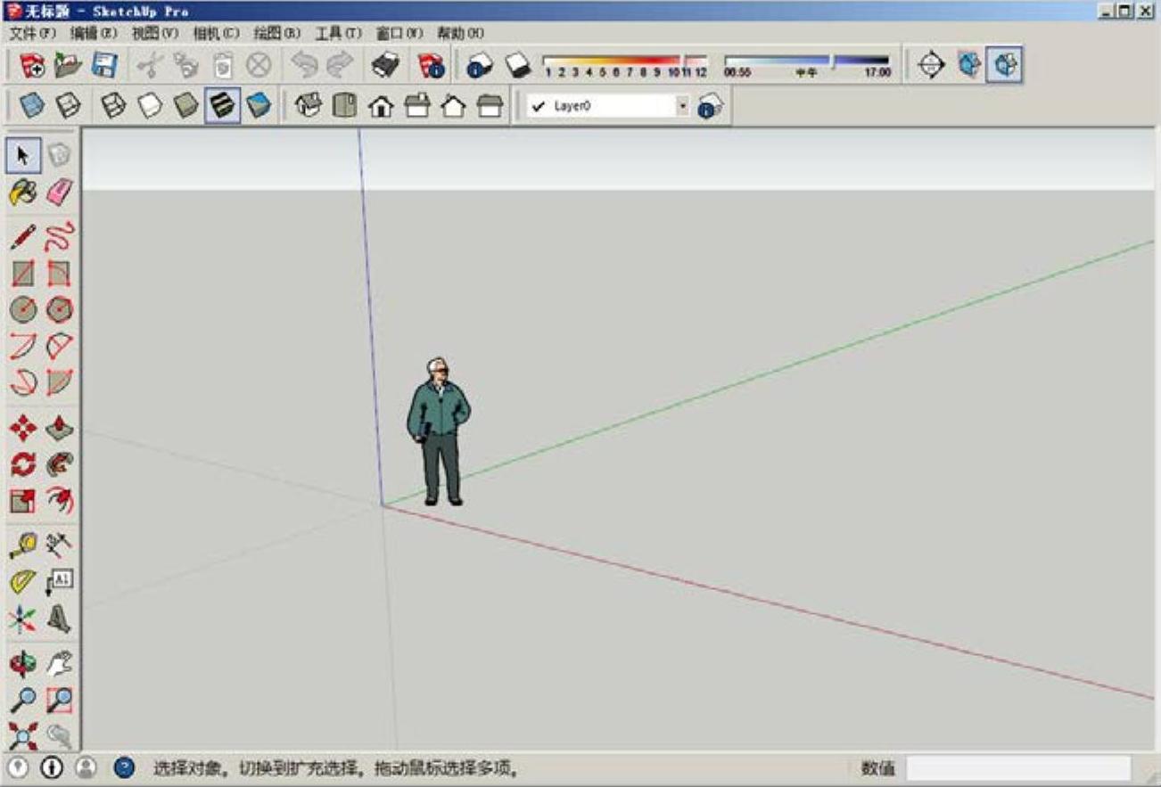Choose the Freehand squiggle tool
1161x787 pixels.
point(59,237)
